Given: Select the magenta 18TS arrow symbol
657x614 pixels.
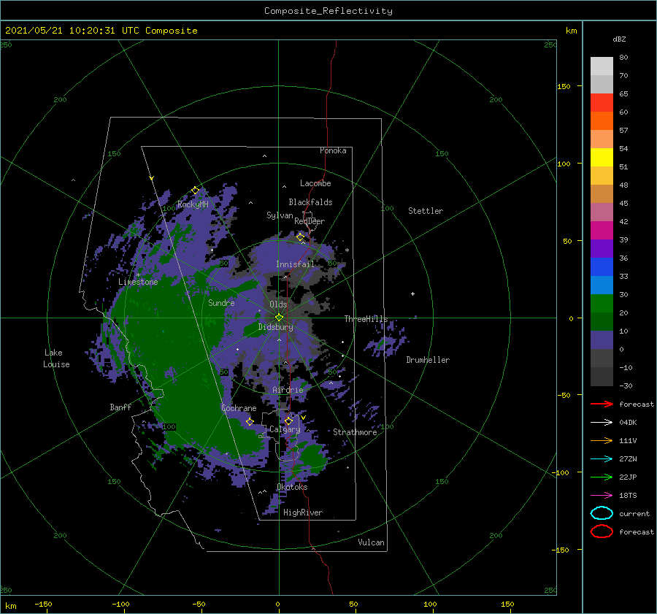Looking at the screenshot, I should point(602,496).
